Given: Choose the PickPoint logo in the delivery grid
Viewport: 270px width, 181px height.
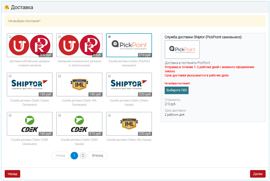Looking at the screenshot, I should click(x=129, y=45).
